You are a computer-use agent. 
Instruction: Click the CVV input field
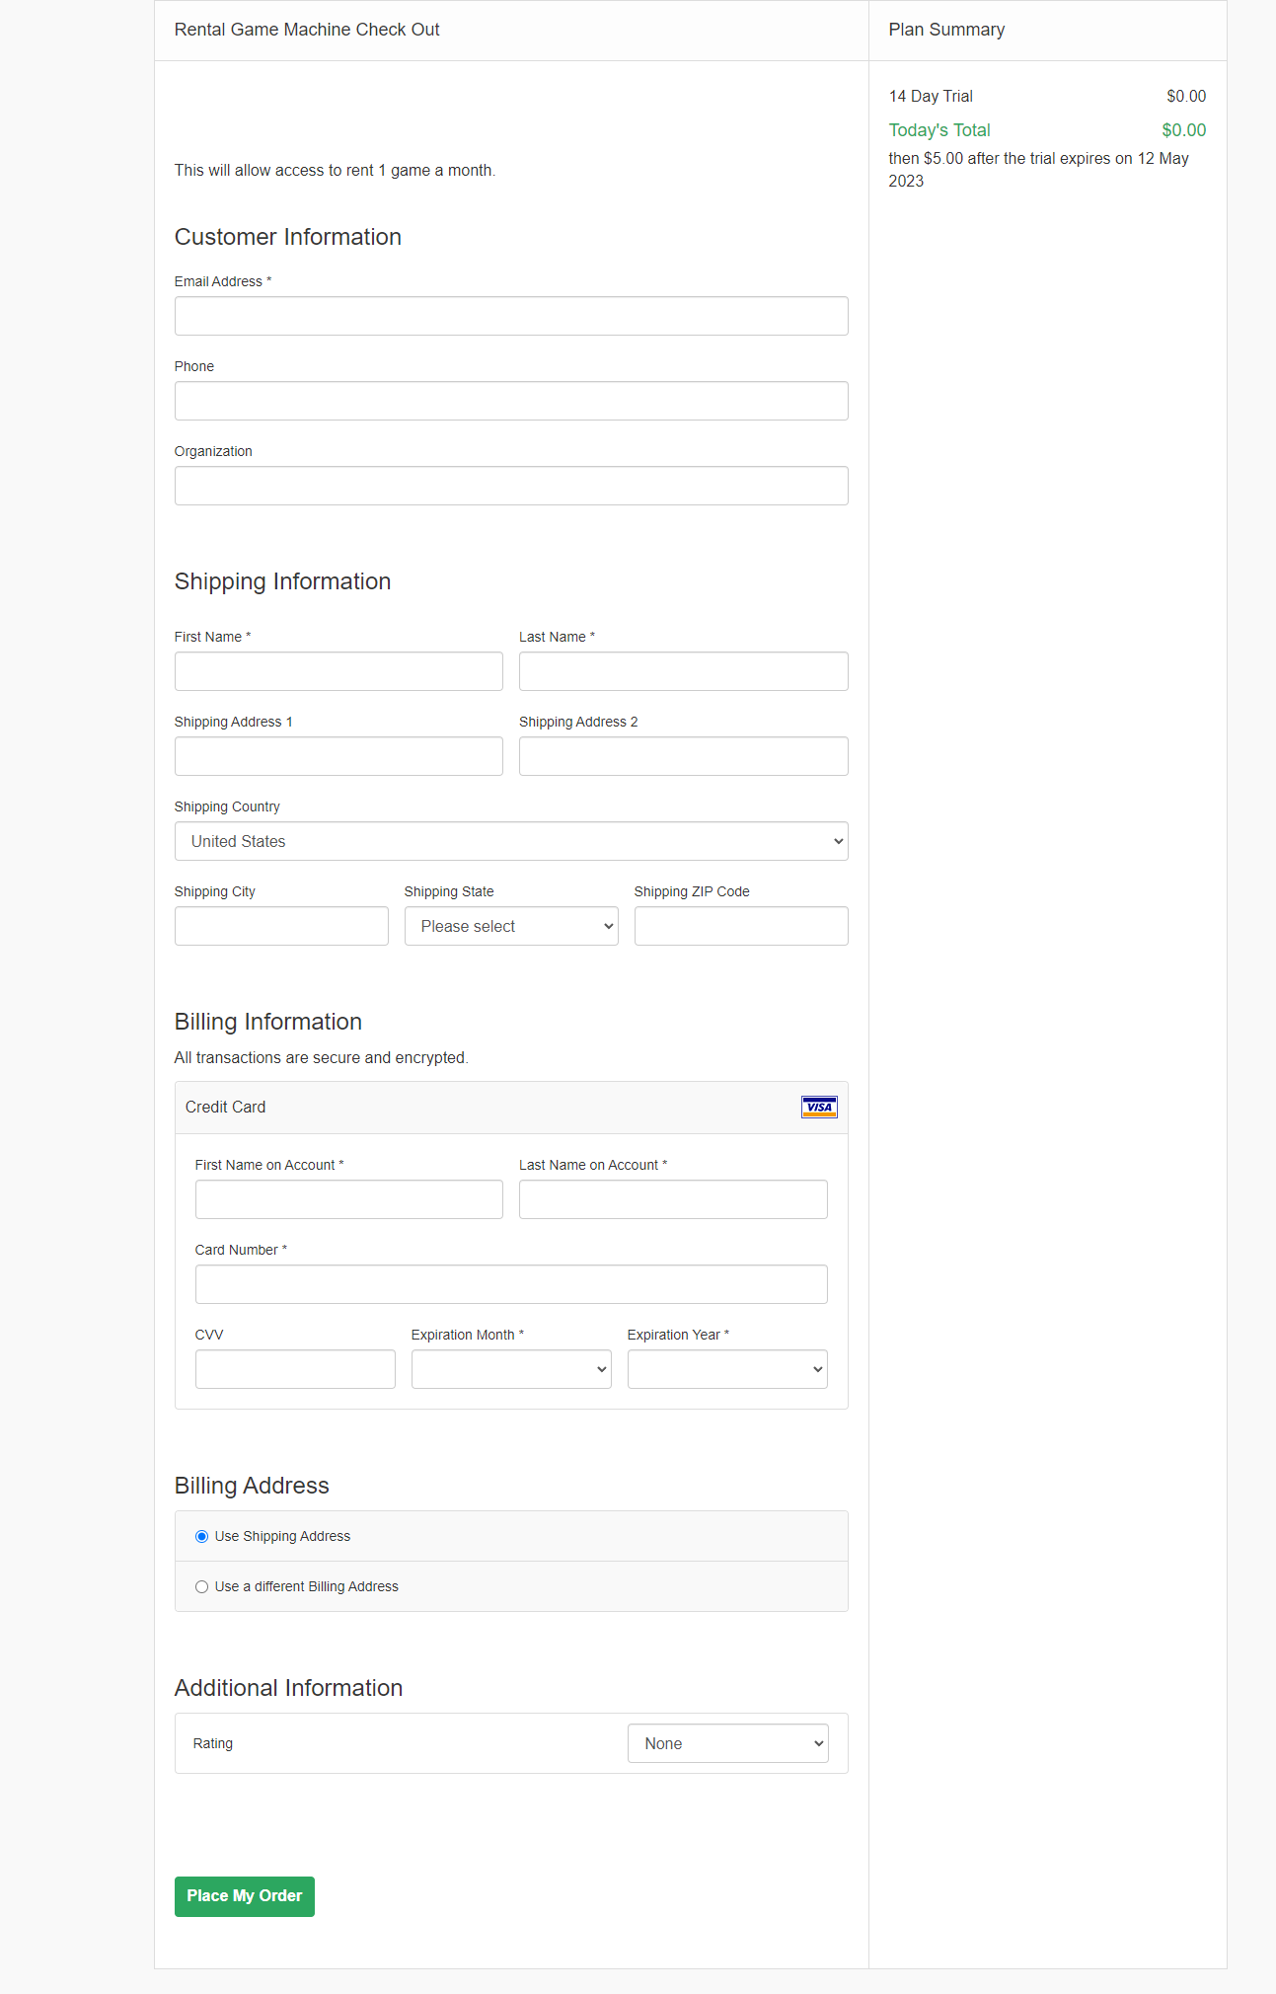click(295, 1369)
